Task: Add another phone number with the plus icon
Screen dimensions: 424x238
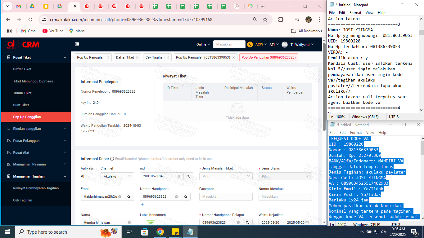Action: [x=142, y=205]
